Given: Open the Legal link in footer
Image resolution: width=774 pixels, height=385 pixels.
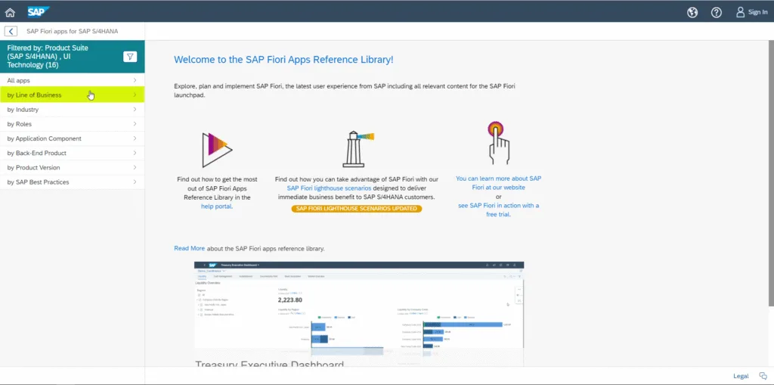Looking at the screenshot, I should coord(741,376).
